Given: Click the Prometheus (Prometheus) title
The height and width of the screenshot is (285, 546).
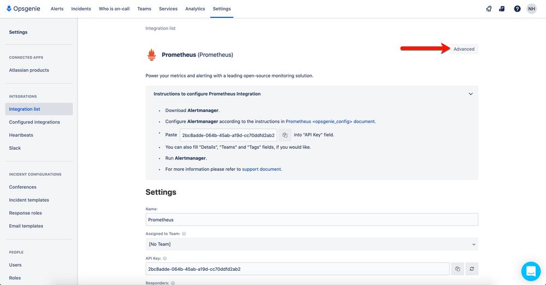Looking at the screenshot, I should coord(197,55).
